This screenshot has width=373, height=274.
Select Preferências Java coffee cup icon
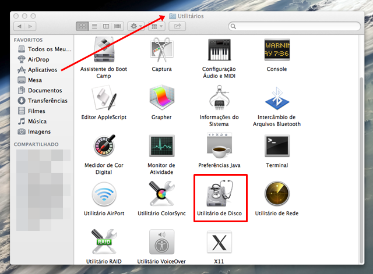[219, 145]
